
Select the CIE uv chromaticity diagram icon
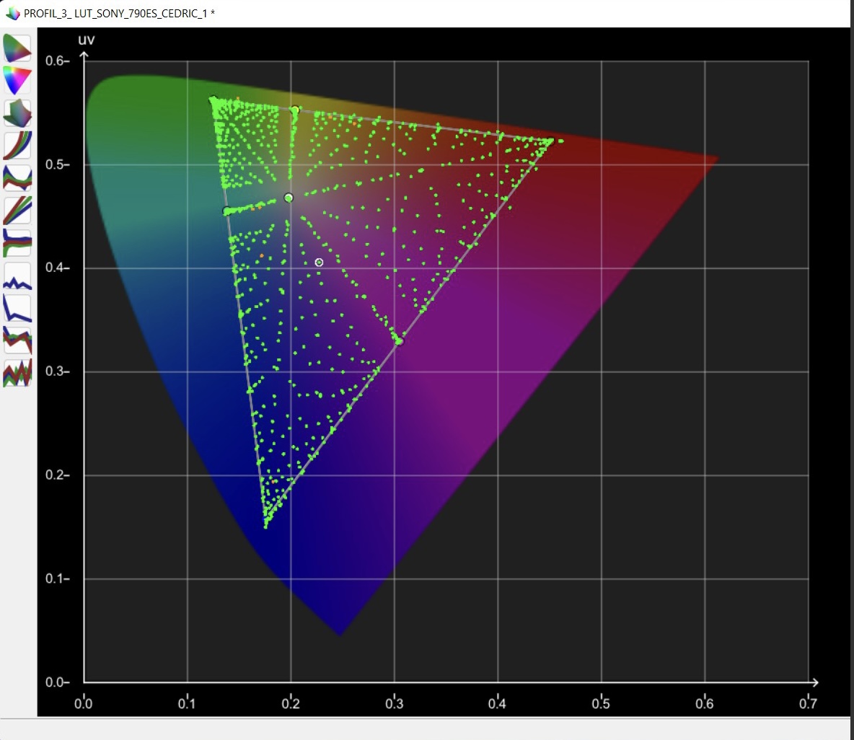[x=17, y=48]
